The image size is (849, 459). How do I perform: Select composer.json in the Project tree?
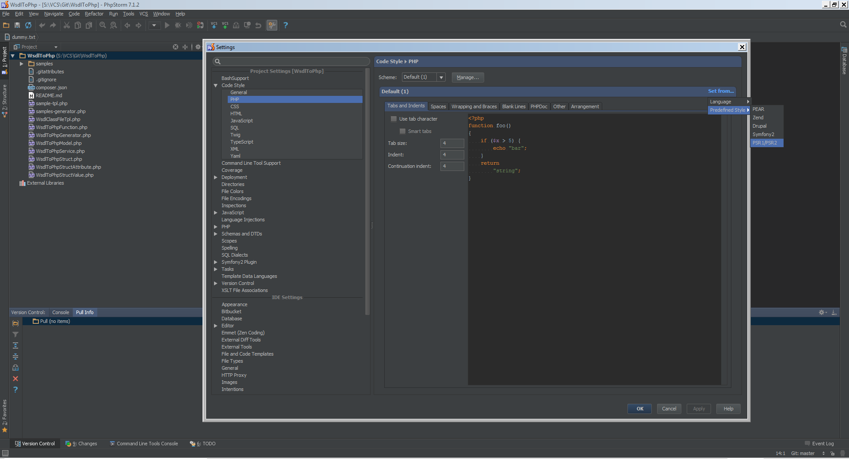tap(51, 87)
